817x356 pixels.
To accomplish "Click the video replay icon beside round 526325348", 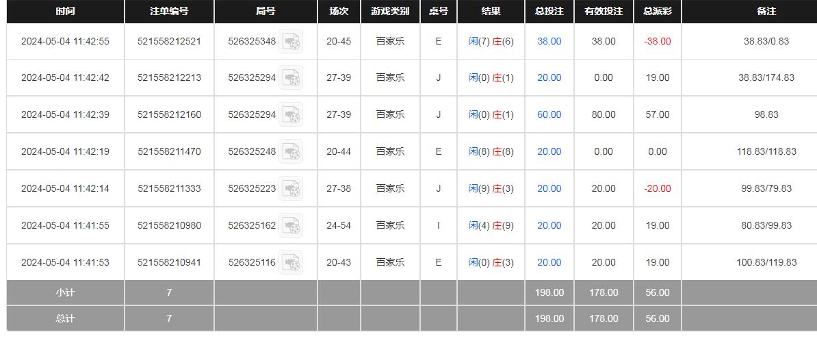I will pyautogui.click(x=291, y=42).
